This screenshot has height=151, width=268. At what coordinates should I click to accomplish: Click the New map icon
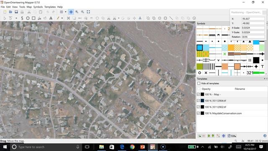tap(5, 12)
